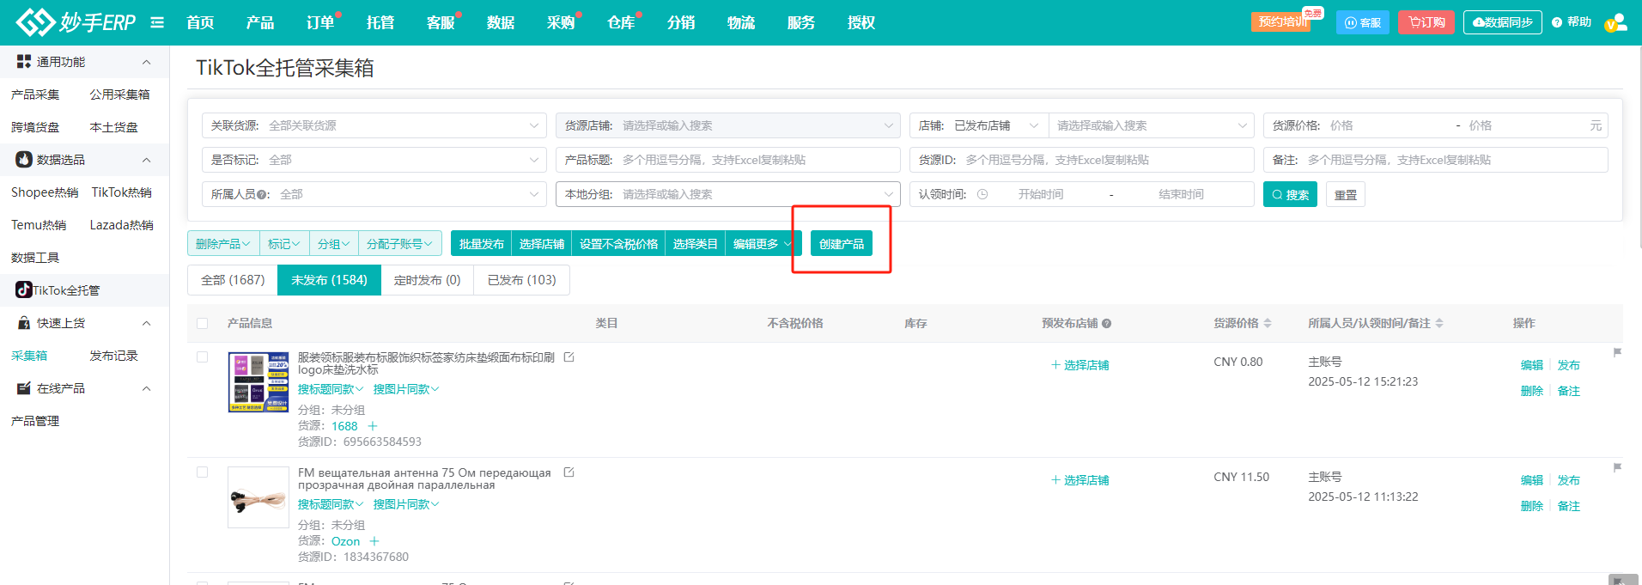The image size is (1642, 585).
Task: Select all products with header checkbox
Action: tap(202, 324)
